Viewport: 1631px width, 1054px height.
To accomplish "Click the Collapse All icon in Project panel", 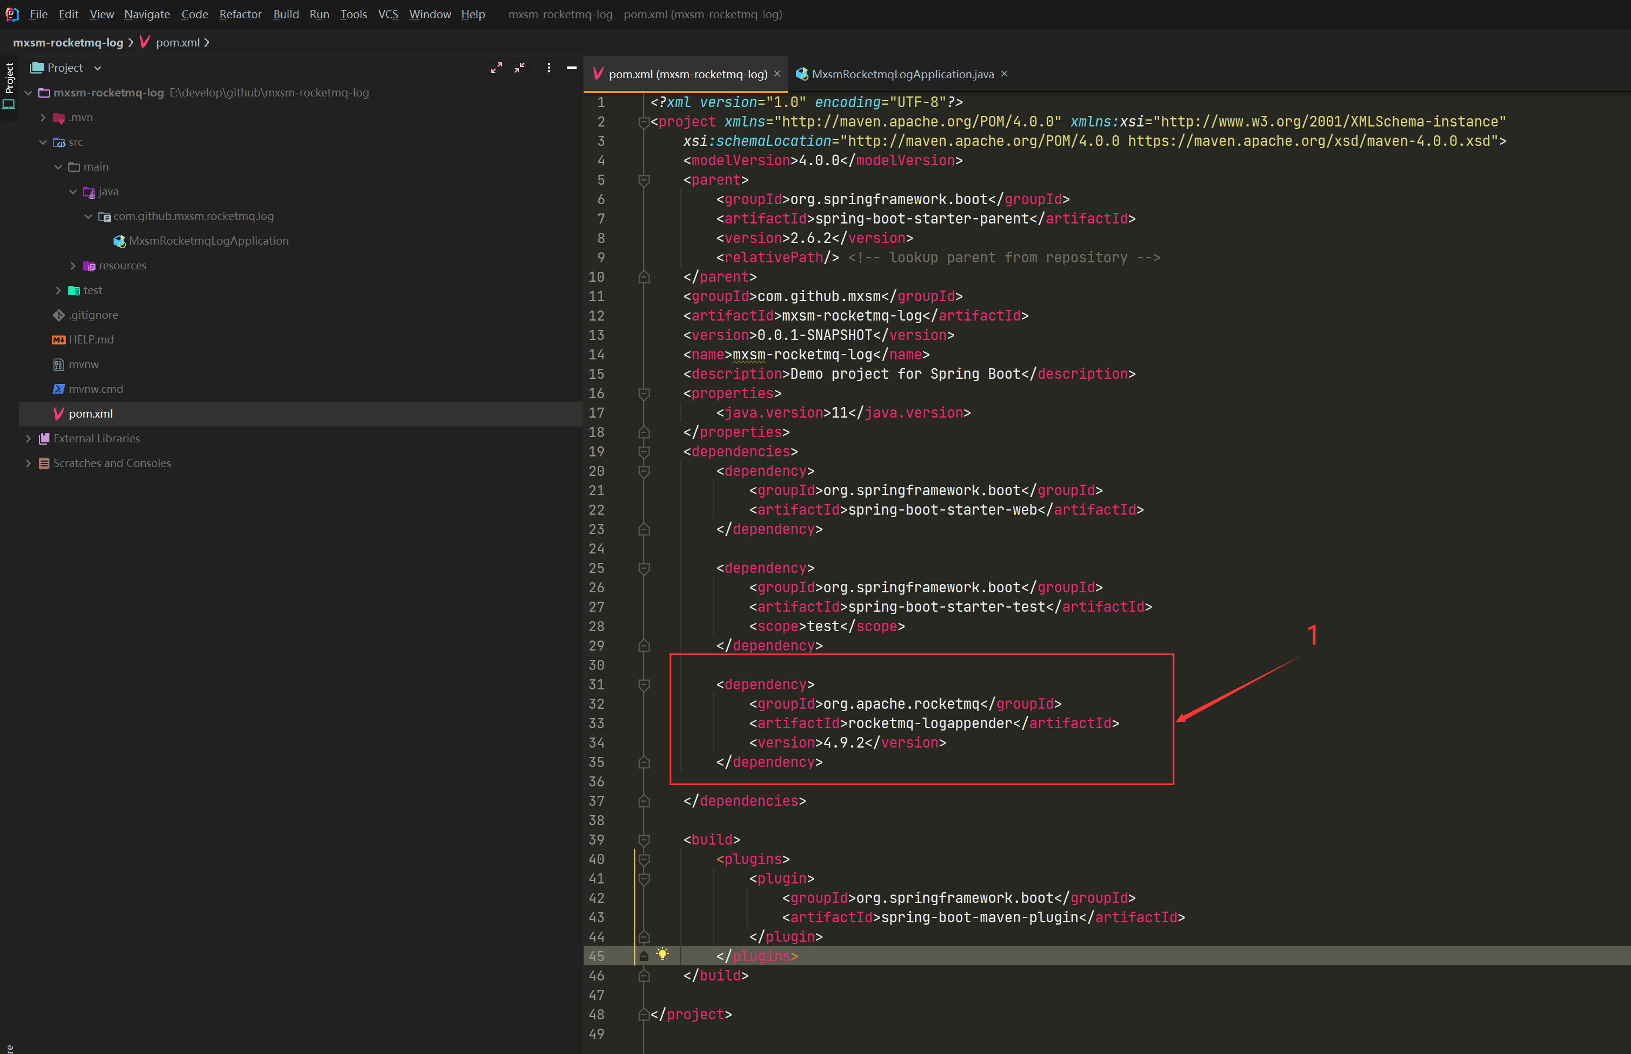I will 520,68.
